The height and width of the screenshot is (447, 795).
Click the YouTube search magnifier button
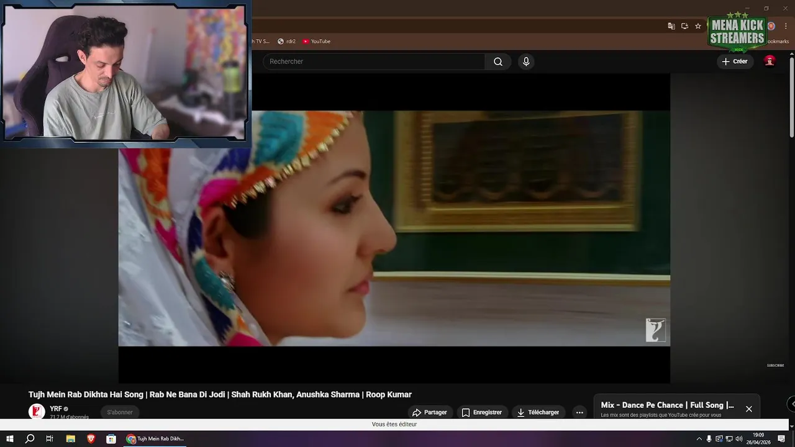(x=498, y=61)
